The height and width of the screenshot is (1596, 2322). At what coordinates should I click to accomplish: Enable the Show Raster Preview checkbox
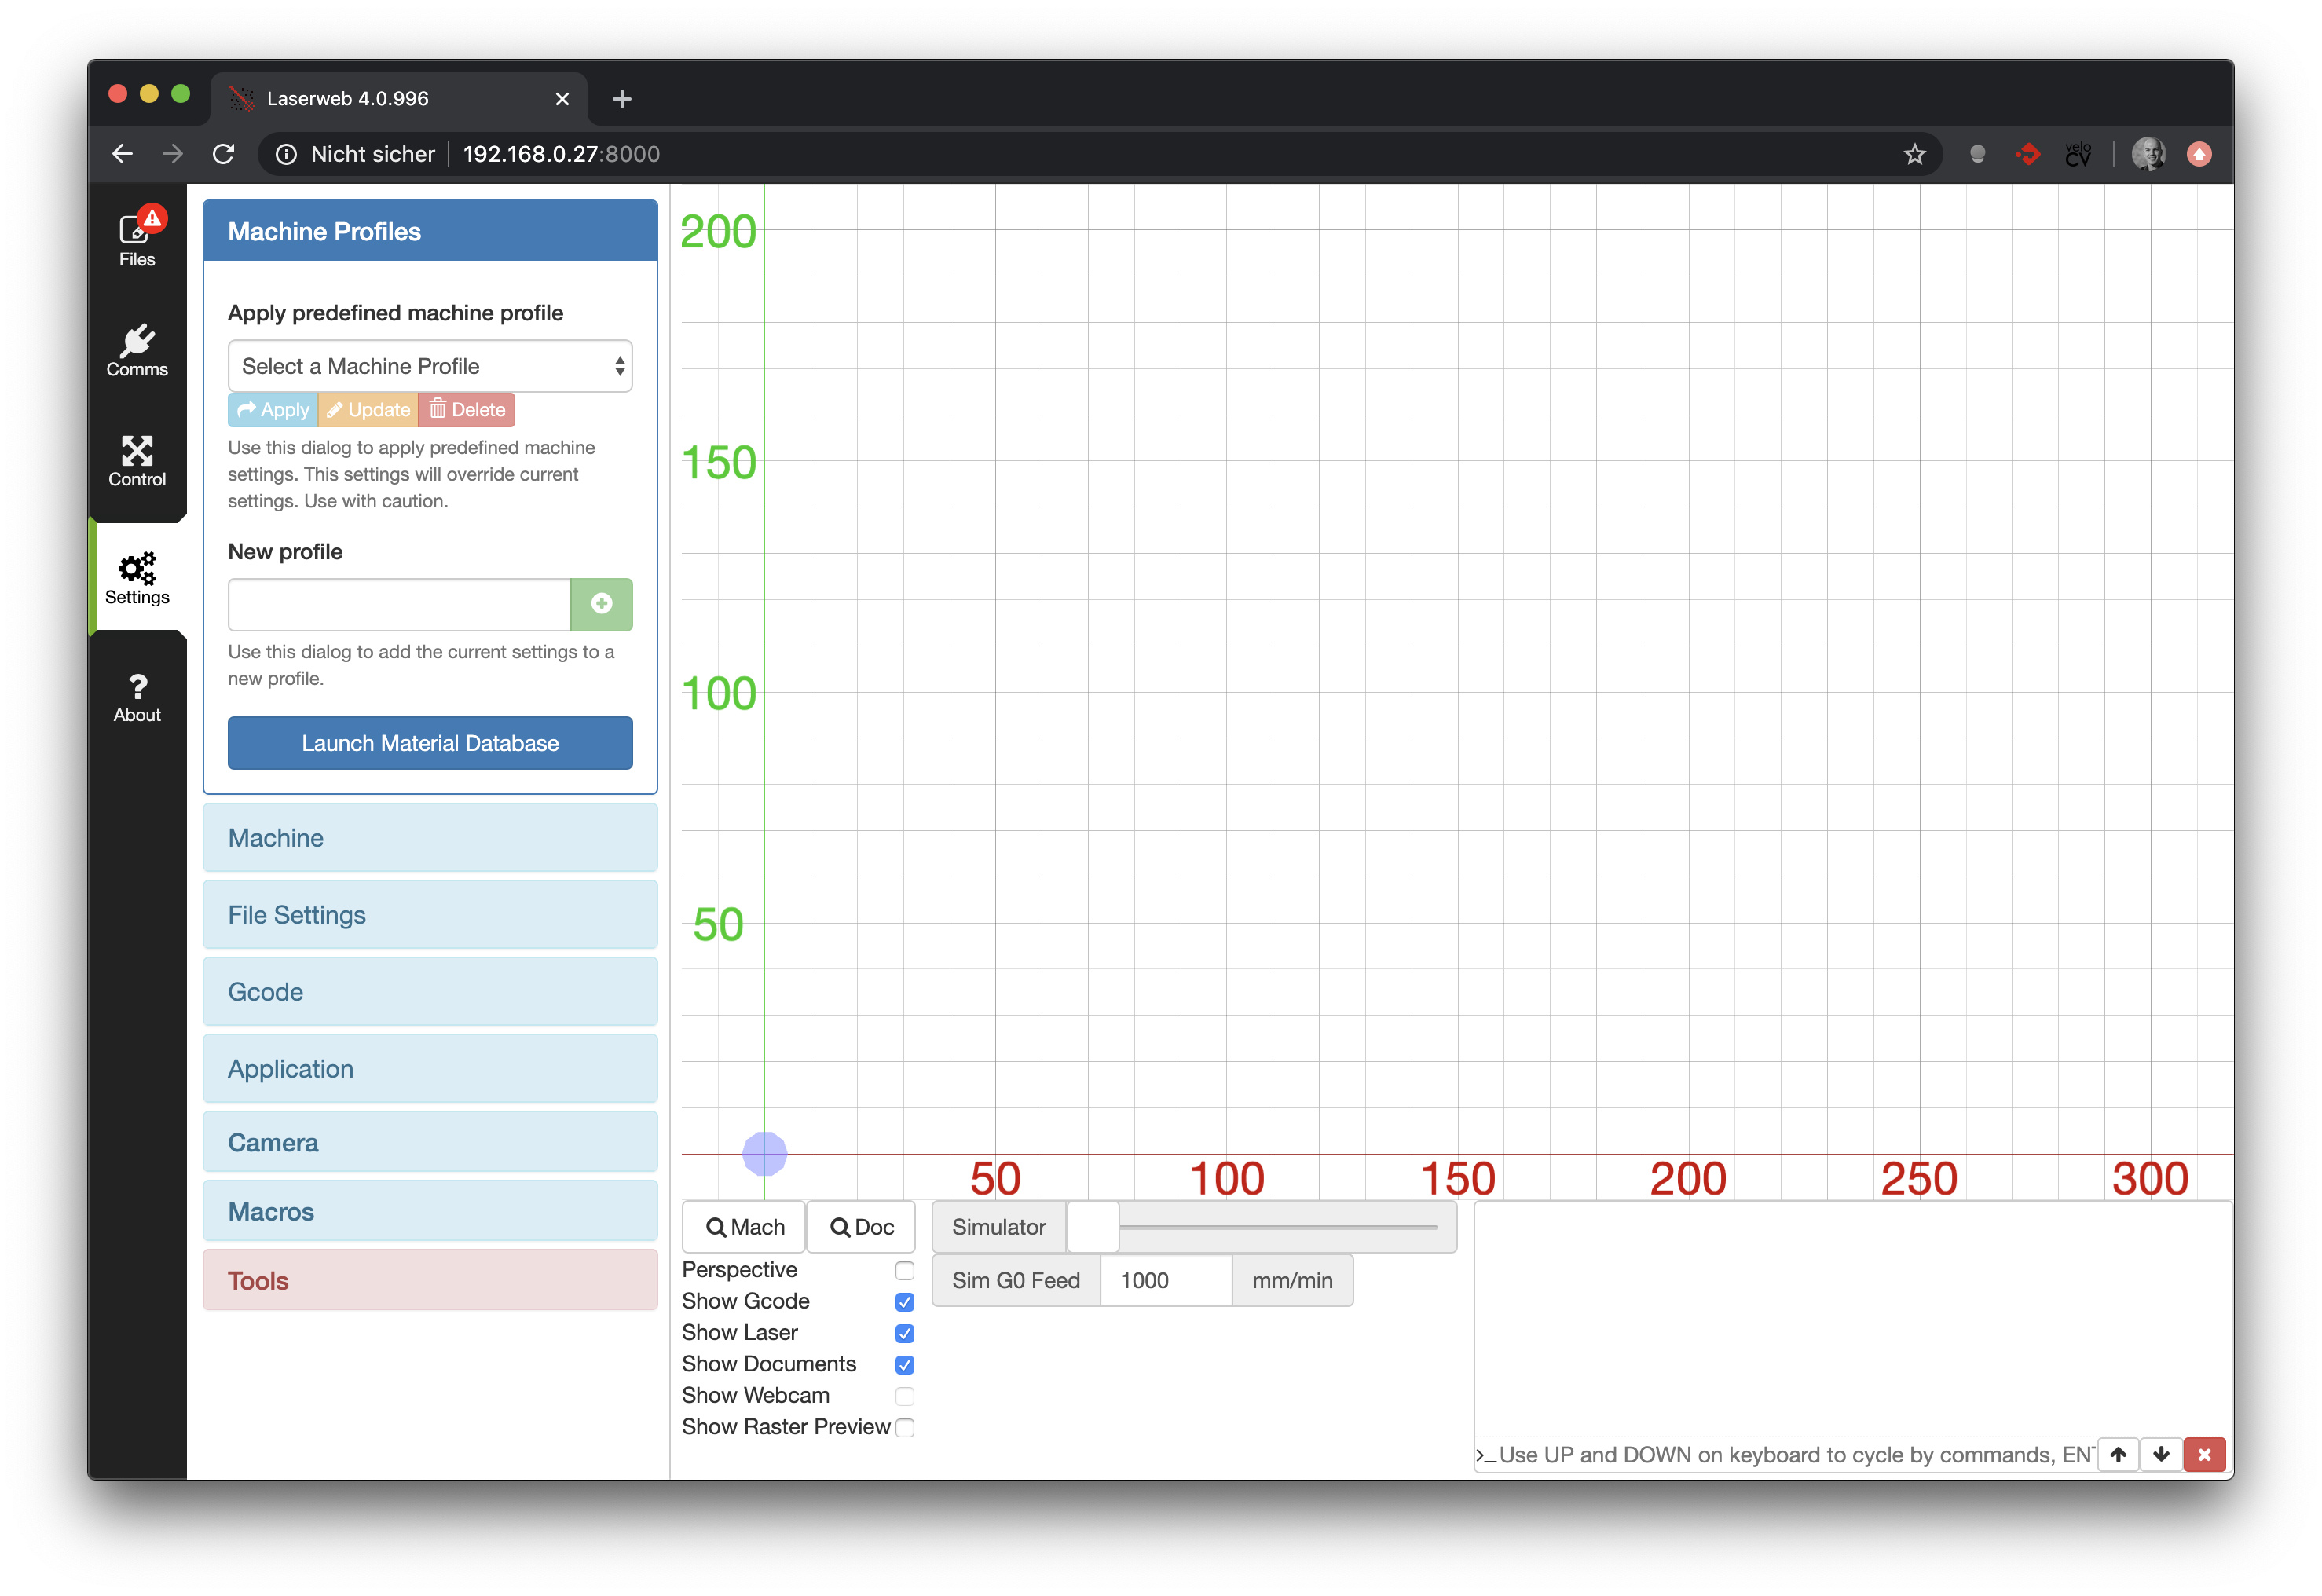click(904, 1427)
